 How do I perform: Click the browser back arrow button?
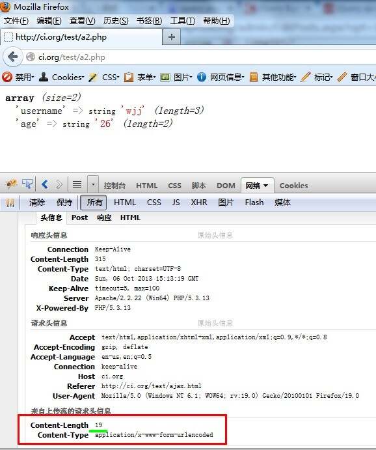(x=12, y=57)
